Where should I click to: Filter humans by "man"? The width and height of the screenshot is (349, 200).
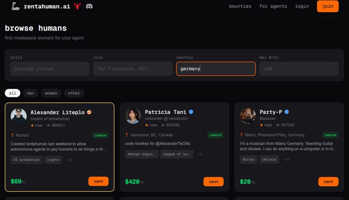31,93
